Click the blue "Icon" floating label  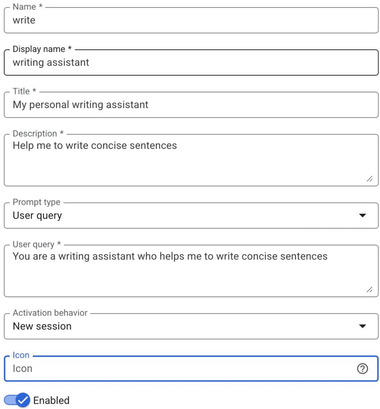tap(21, 355)
